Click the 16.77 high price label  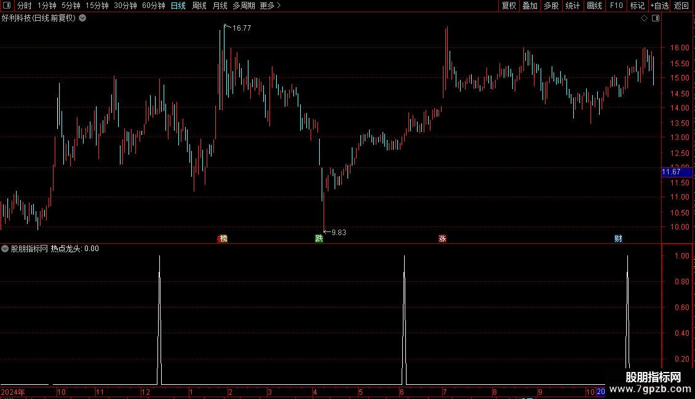[x=242, y=28]
